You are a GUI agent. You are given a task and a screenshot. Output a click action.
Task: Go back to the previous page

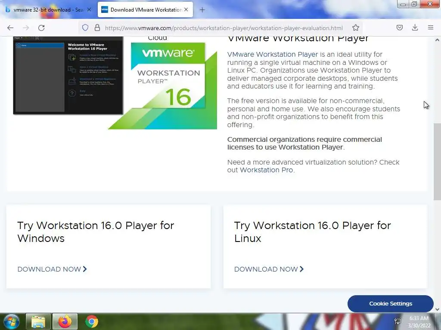tap(10, 28)
